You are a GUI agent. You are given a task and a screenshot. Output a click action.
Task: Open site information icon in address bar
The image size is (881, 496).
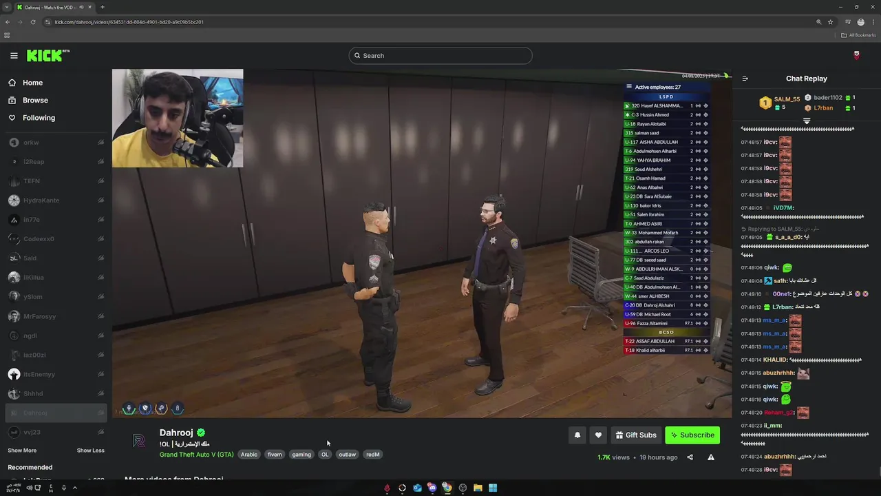(48, 22)
